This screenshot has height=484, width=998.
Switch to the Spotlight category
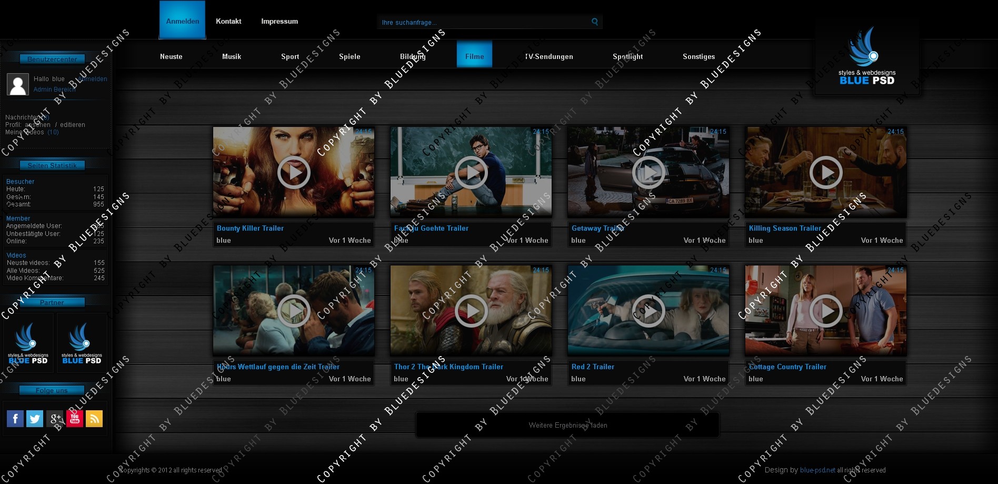[627, 56]
